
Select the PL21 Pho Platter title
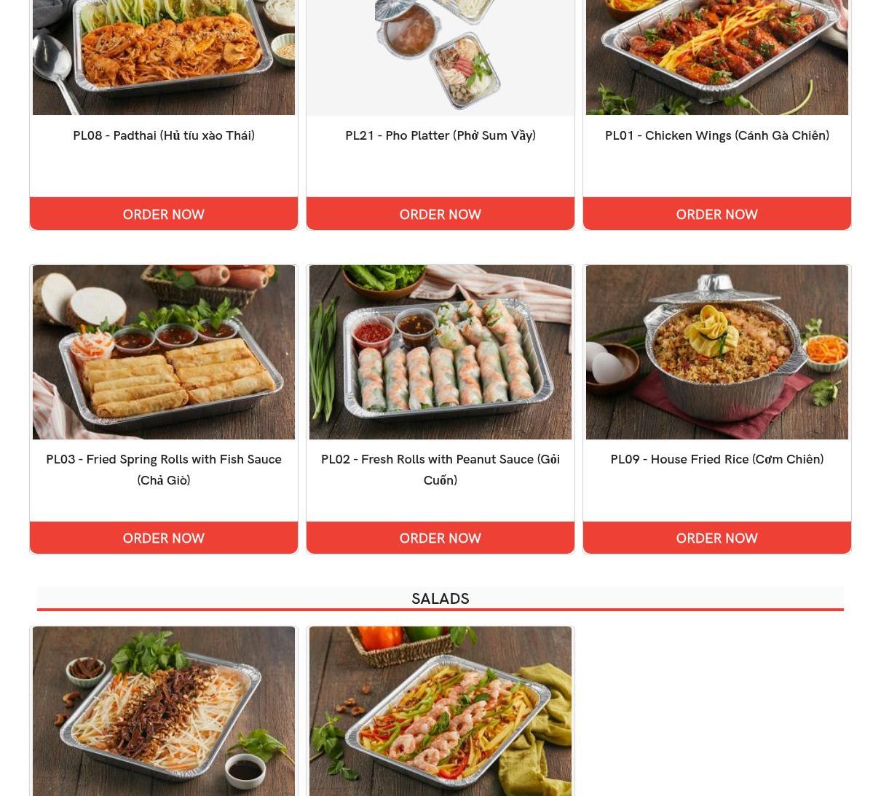click(x=440, y=135)
